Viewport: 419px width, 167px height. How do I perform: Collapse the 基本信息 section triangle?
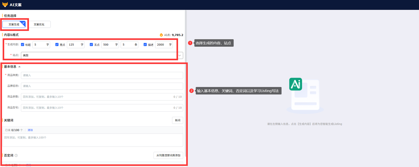click(x=19, y=66)
